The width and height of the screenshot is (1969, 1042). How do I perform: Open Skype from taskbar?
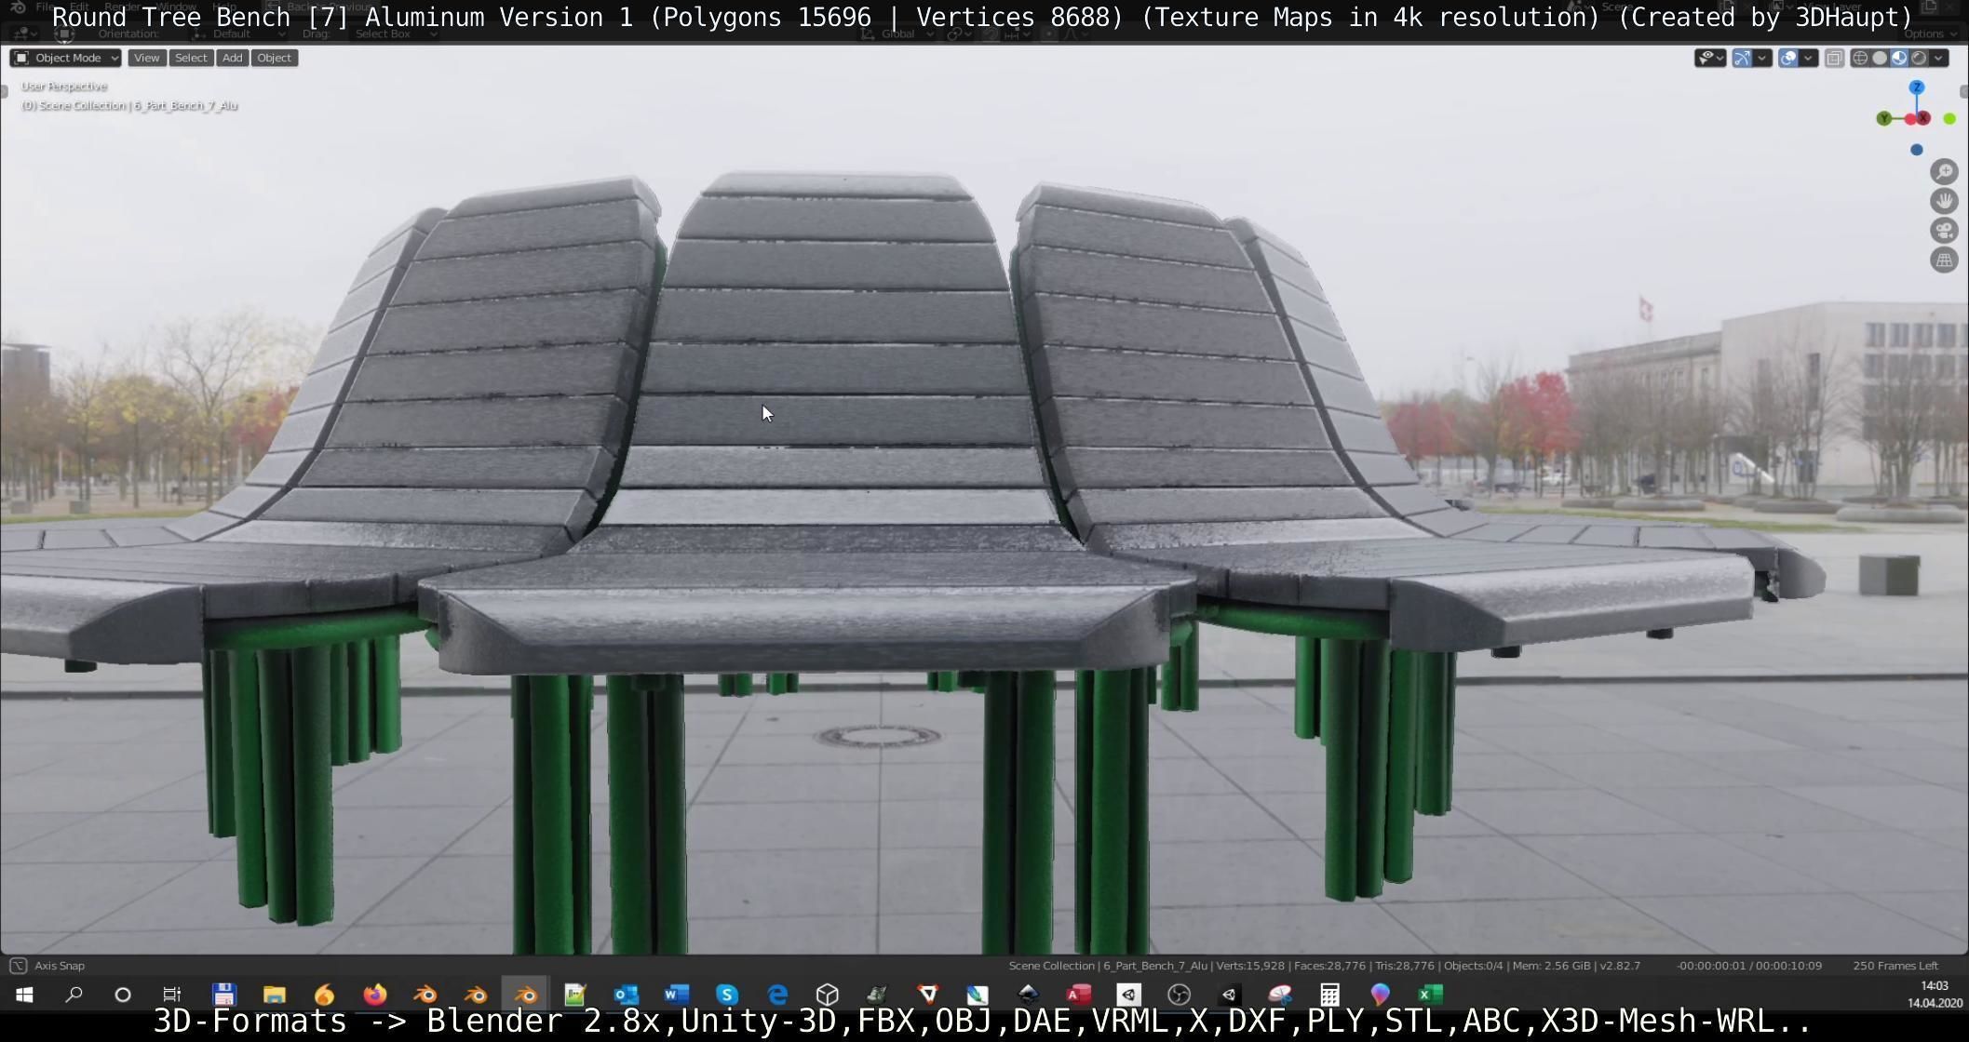(727, 995)
